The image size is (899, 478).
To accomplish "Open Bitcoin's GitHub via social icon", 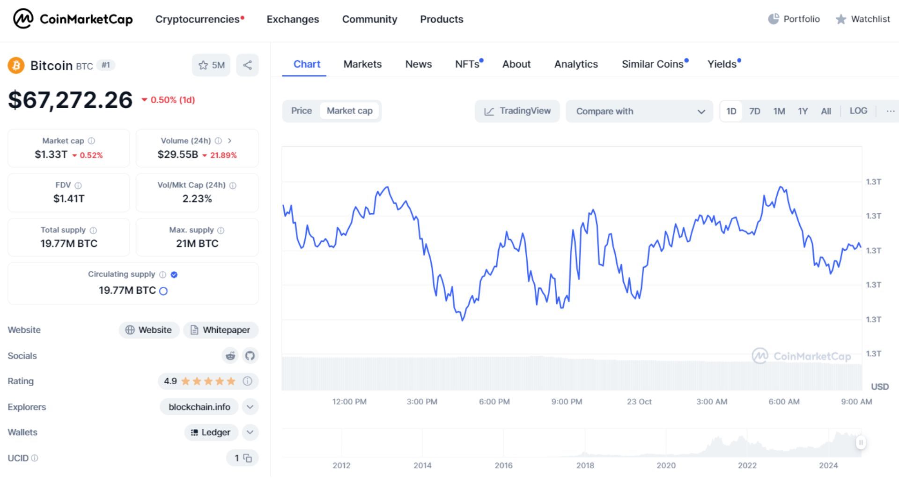I will point(250,356).
